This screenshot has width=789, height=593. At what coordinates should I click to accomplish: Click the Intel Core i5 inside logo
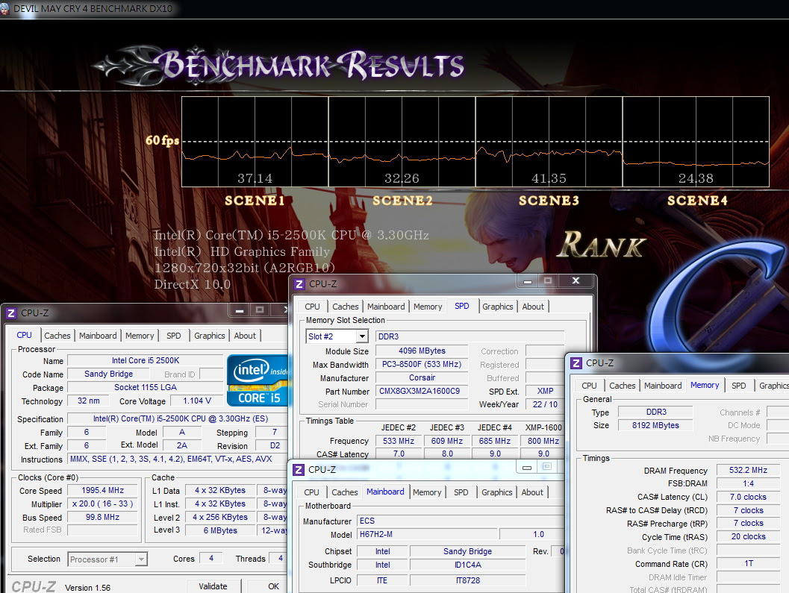click(x=257, y=380)
